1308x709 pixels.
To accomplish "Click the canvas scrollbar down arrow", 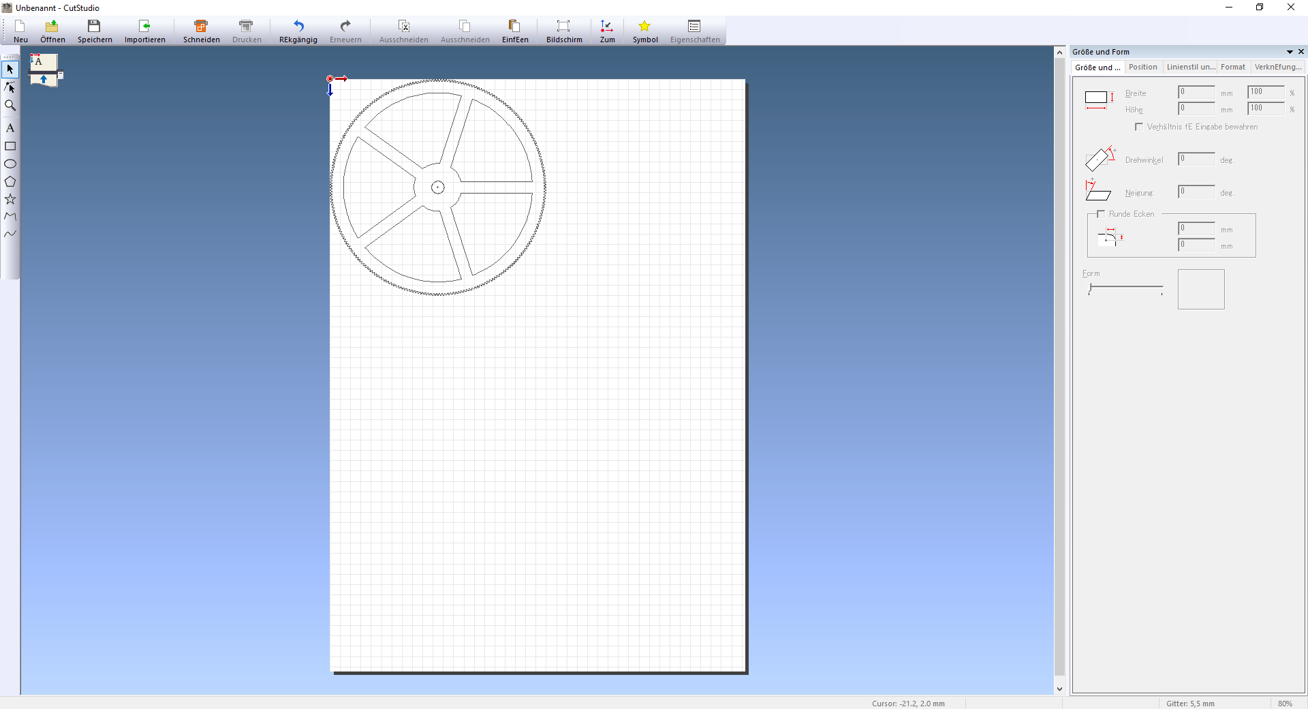I will [1059, 689].
